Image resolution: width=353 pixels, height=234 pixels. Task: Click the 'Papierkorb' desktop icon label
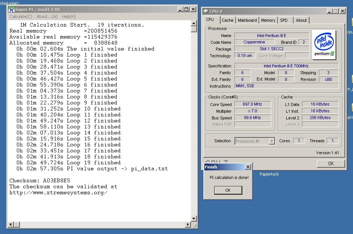[x=269, y=174]
